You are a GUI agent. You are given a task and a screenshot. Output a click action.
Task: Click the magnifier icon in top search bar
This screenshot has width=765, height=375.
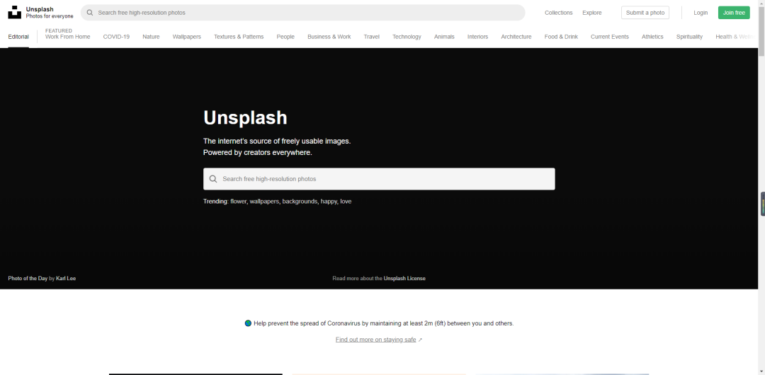coord(90,13)
